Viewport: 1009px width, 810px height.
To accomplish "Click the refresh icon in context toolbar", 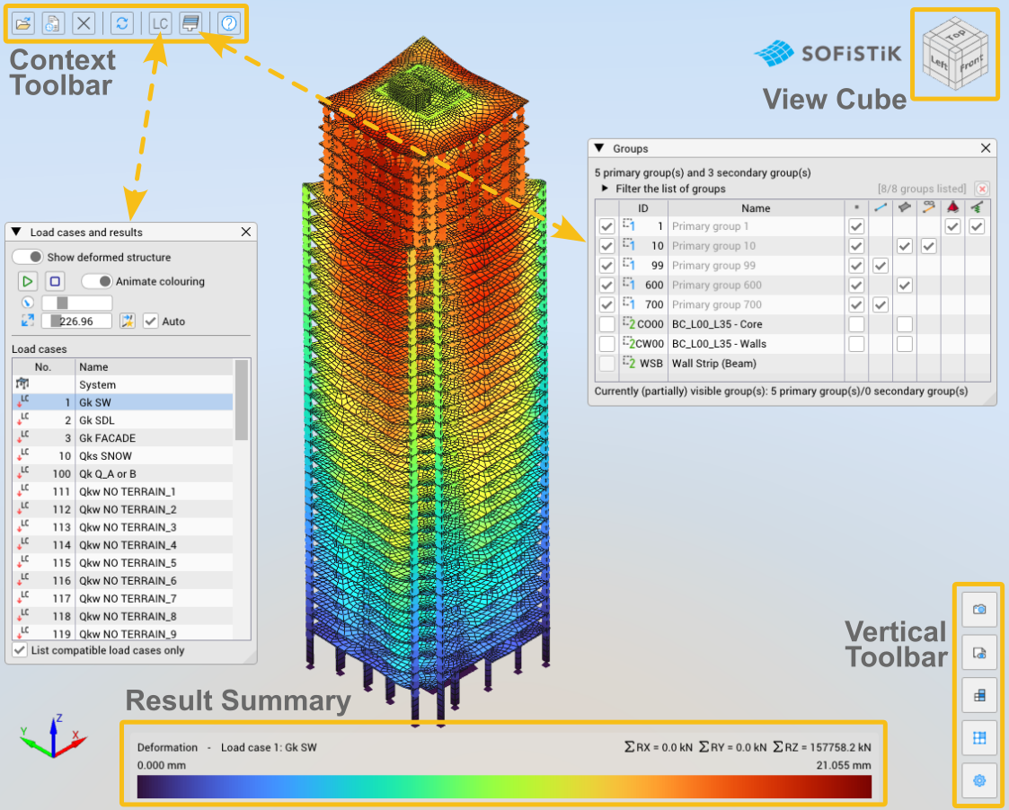I will click(121, 24).
